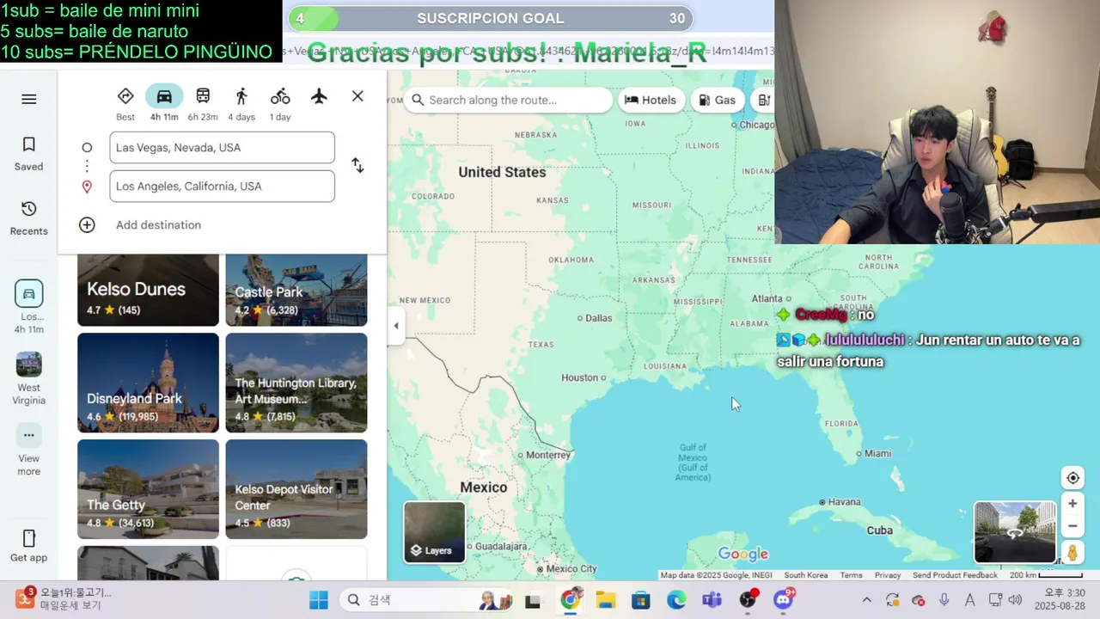1100x619 pixels.
Task: Open The Getty place card
Action: 148,489
